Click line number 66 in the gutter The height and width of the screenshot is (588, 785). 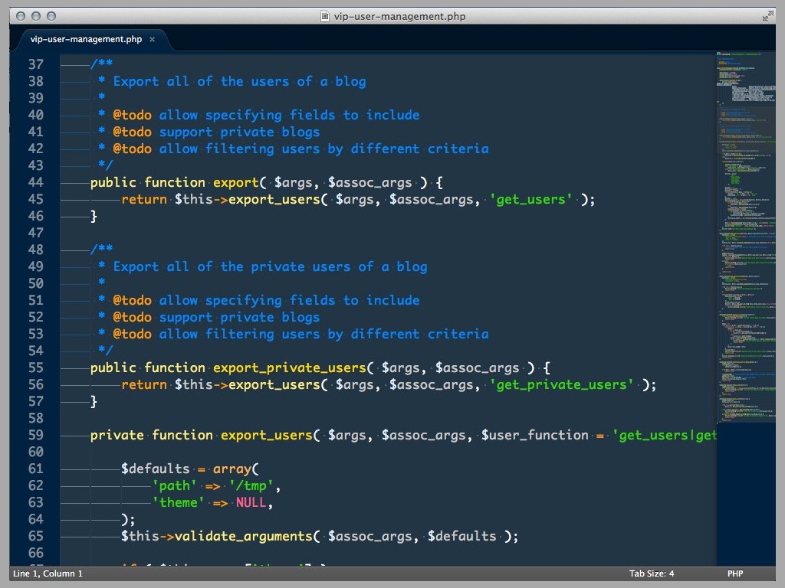[x=35, y=553]
